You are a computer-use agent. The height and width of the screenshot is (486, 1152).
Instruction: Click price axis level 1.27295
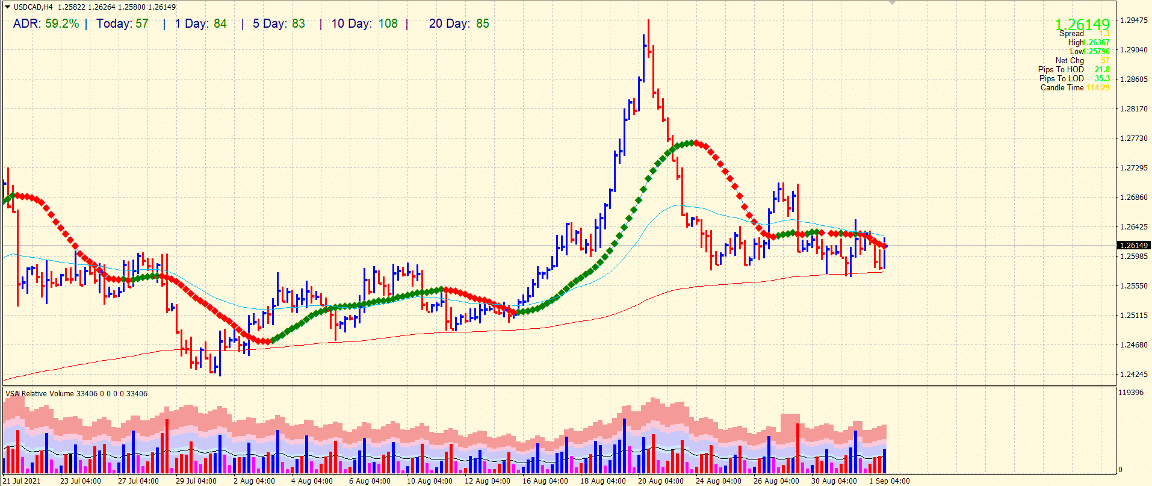point(1133,168)
